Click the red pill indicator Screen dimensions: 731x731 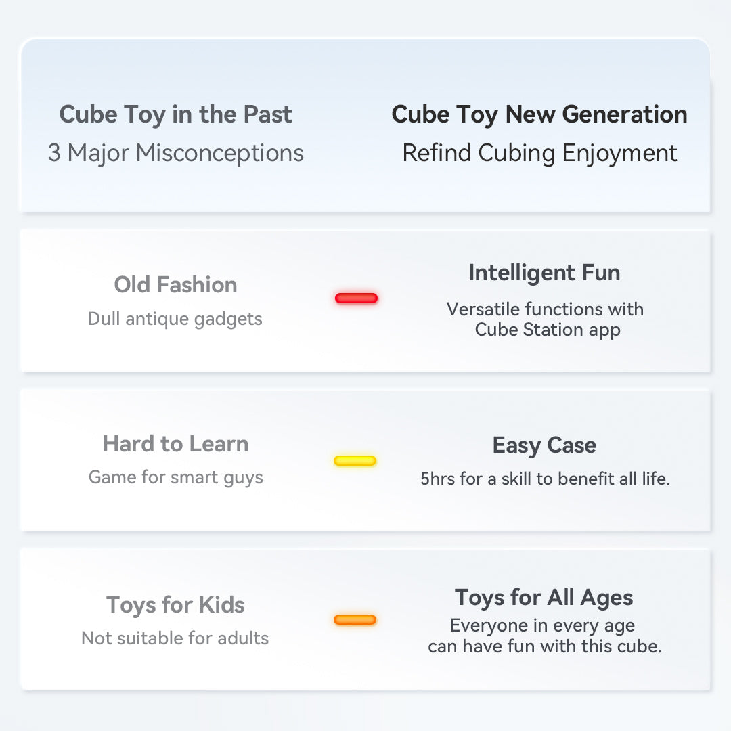click(x=356, y=298)
